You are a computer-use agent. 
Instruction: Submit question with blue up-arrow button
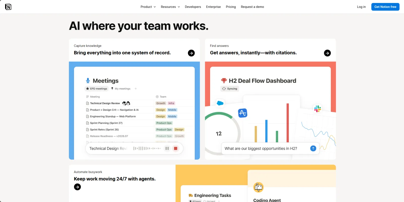coord(313,149)
